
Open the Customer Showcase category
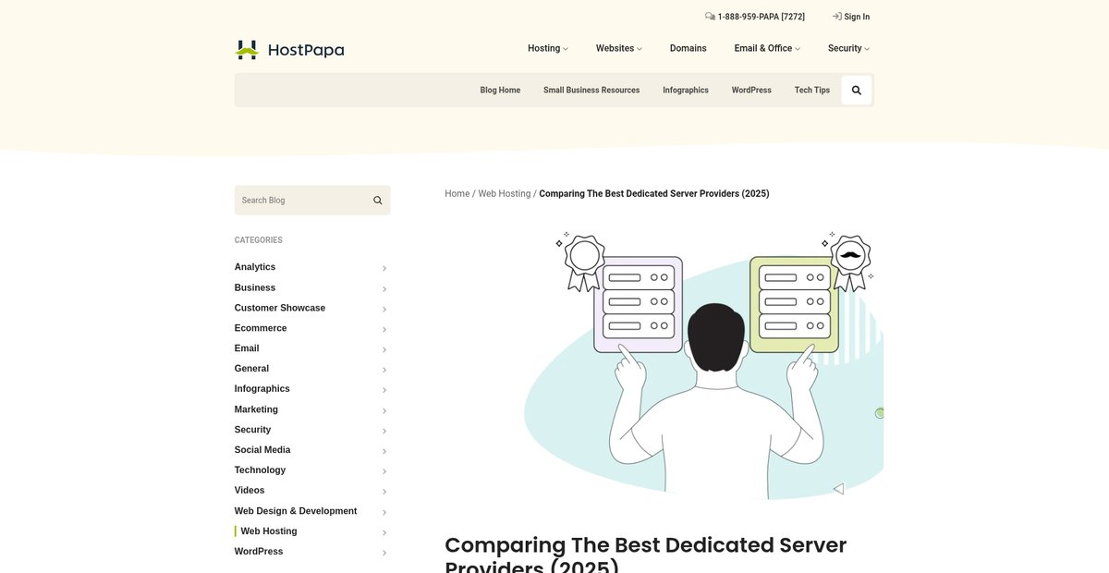click(x=280, y=308)
